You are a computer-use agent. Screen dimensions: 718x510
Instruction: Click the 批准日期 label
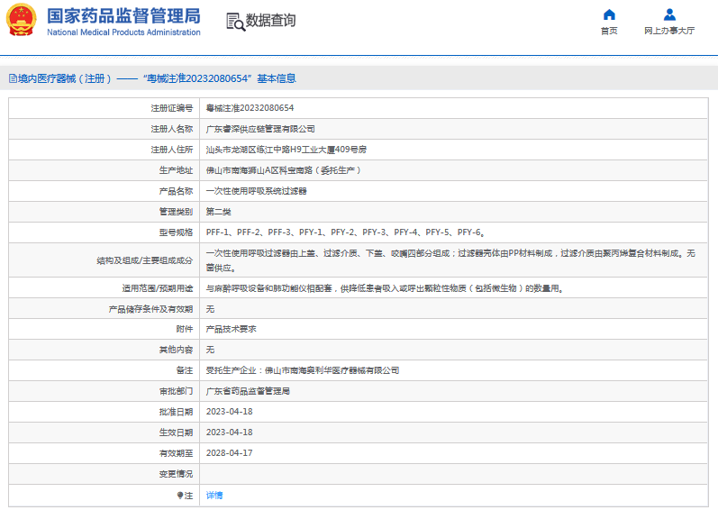coord(177,412)
